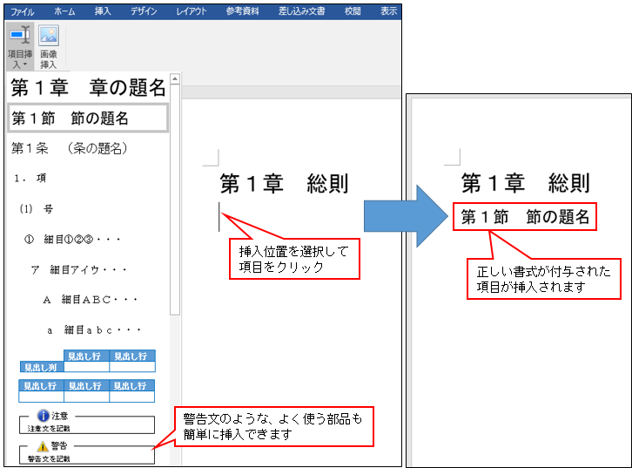The width and height of the screenshot is (632, 468).
Task: Open the ファイル tab
Action: pos(22,11)
